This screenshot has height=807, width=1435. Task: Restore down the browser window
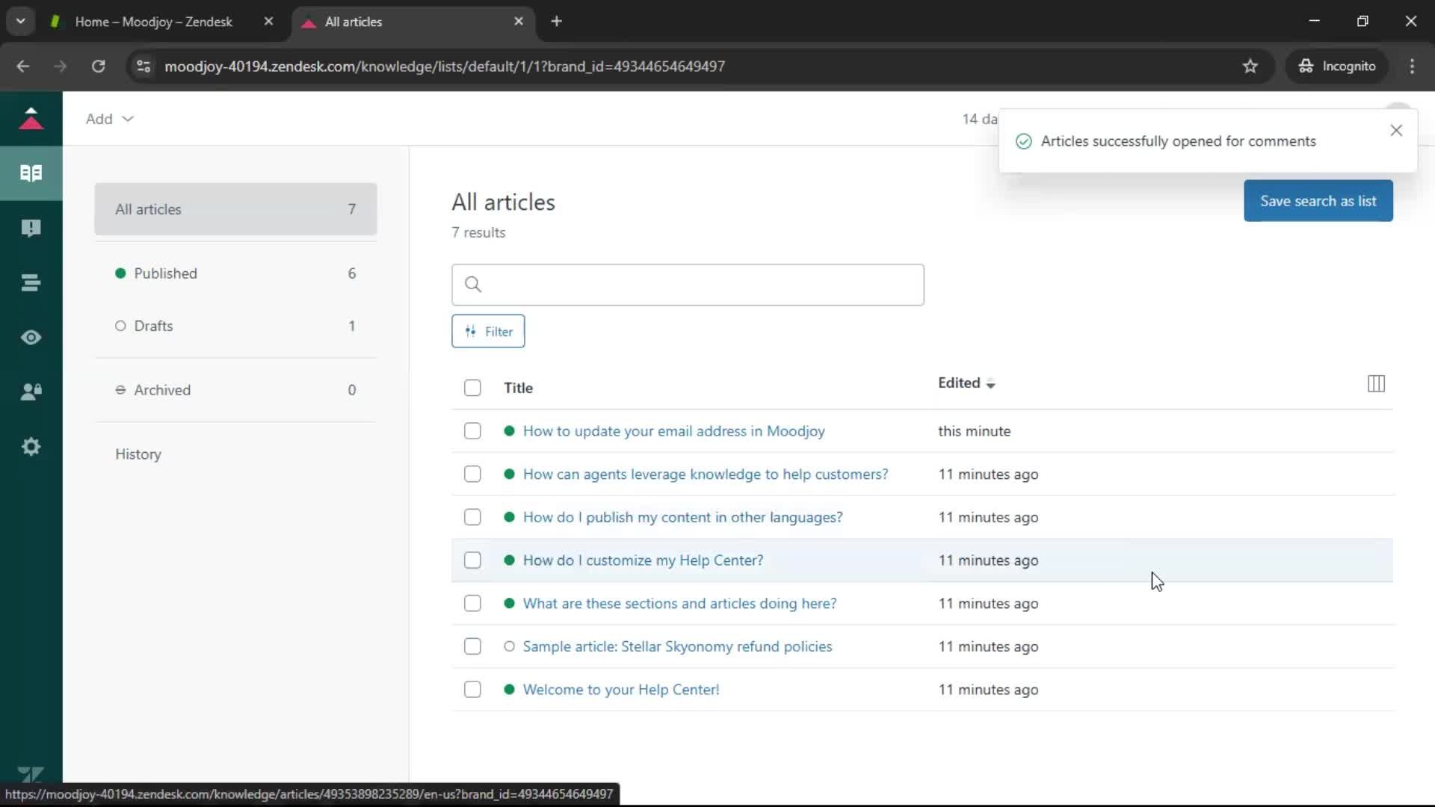tap(1363, 22)
